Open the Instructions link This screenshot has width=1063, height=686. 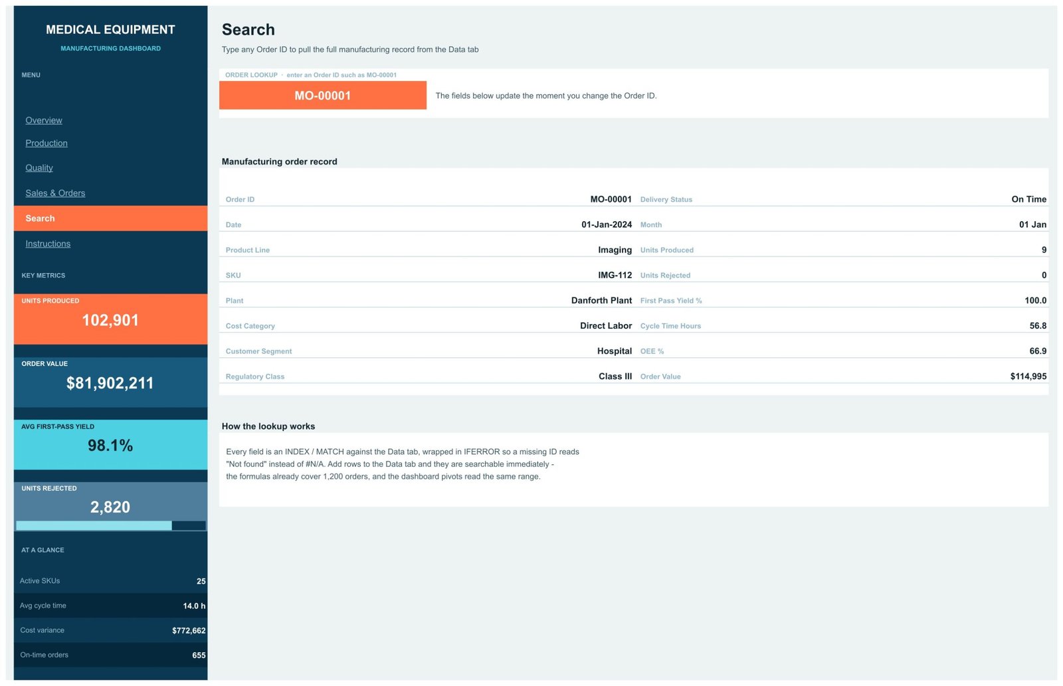coord(48,244)
